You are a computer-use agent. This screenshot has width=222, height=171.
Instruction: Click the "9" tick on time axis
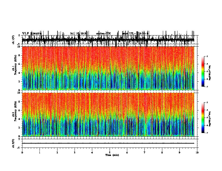(x=179, y=152)
